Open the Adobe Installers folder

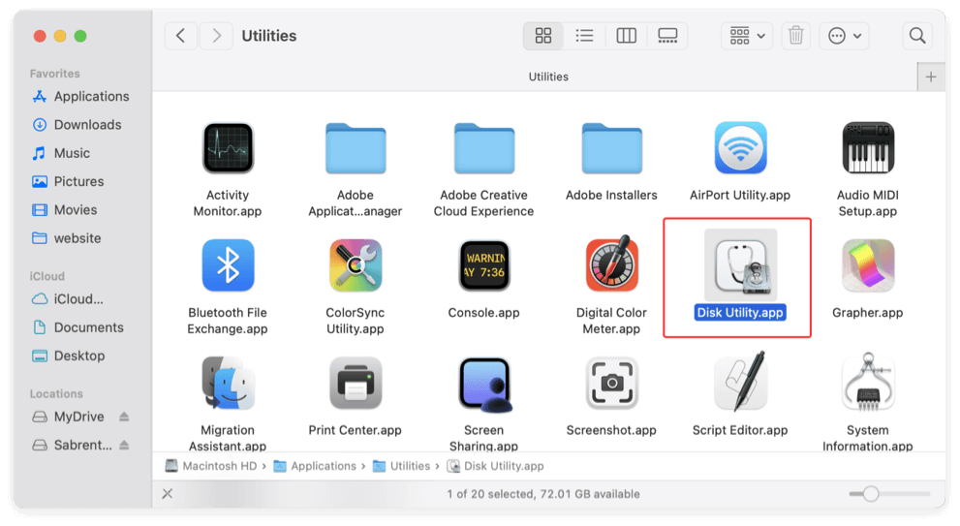point(611,148)
